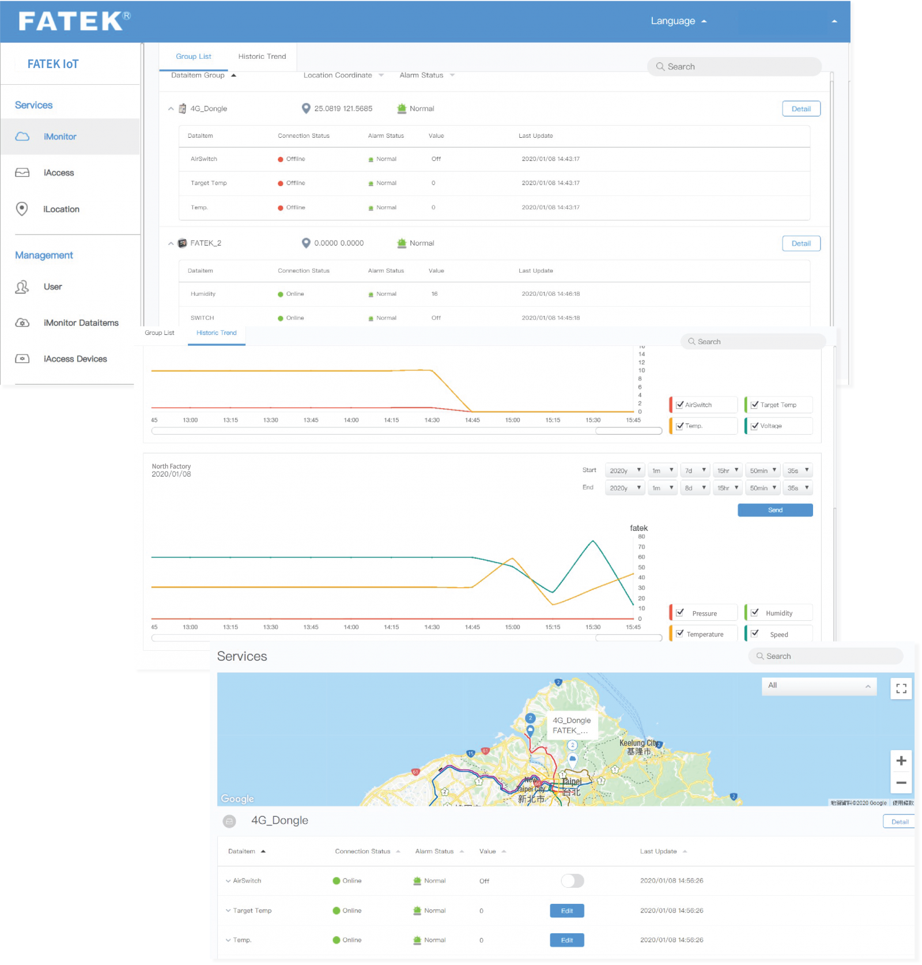Edit the Temp. value
Screen dimensions: 922x965
tap(566, 940)
